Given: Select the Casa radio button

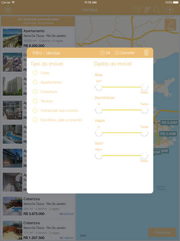Looking at the screenshot, I should click(35, 73).
